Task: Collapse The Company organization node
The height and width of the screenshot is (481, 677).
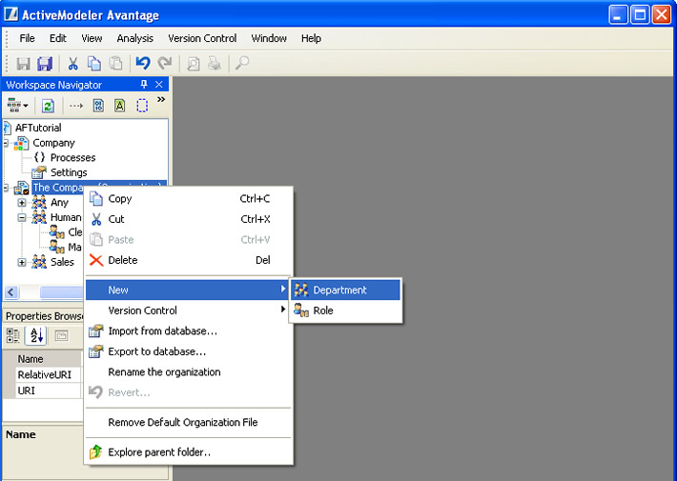Action: (6, 188)
